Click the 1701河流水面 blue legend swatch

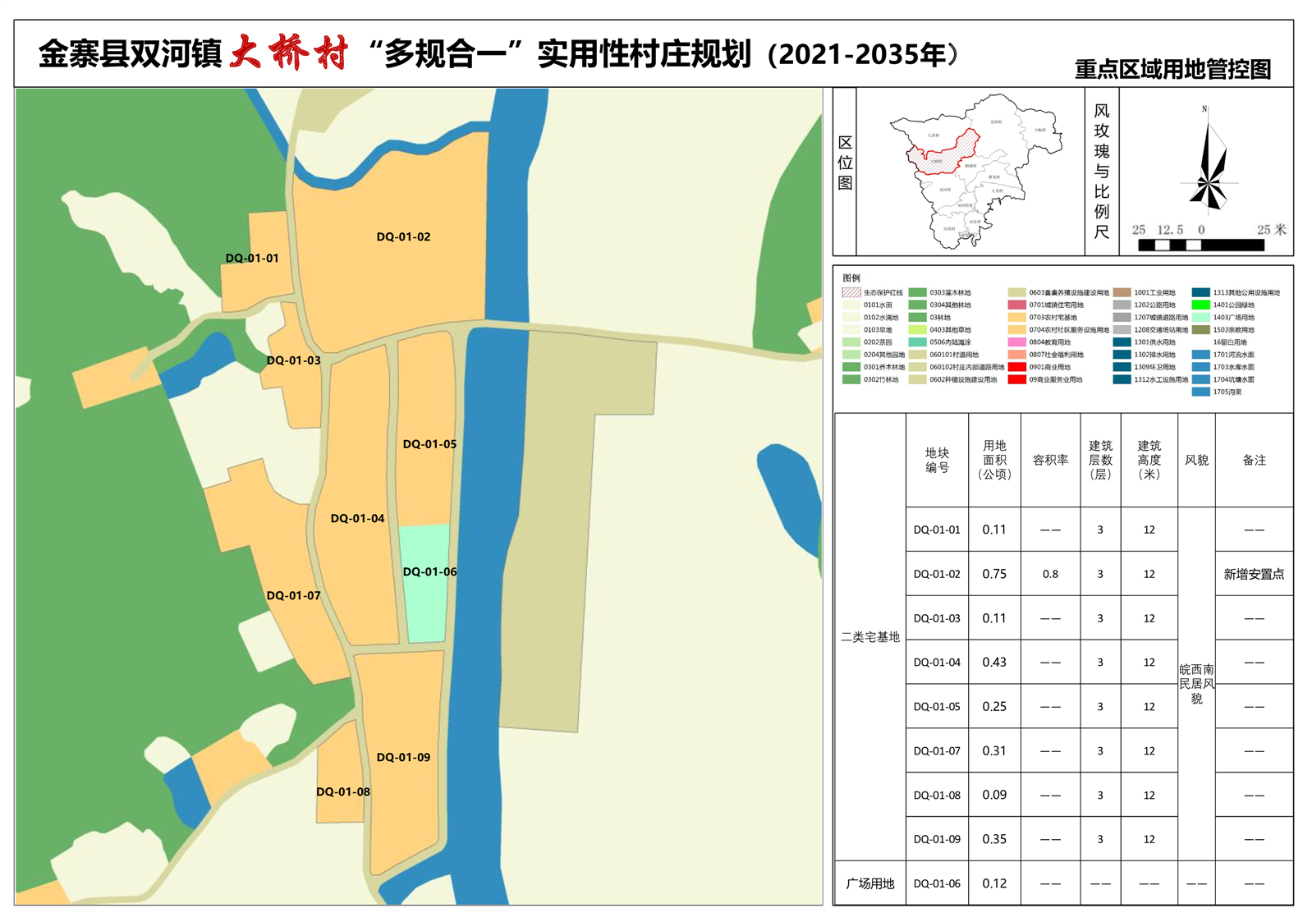point(1200,355)
